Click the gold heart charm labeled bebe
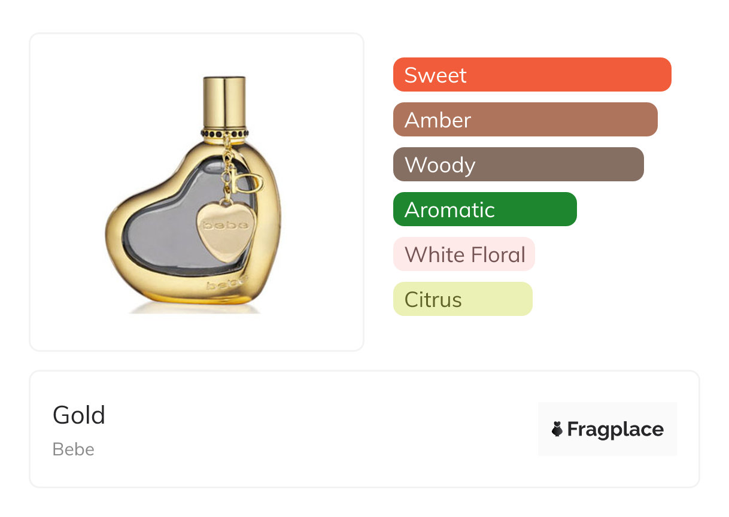Image resolution: width=729 pixels, height=517 pixels. tap(221, 228)
